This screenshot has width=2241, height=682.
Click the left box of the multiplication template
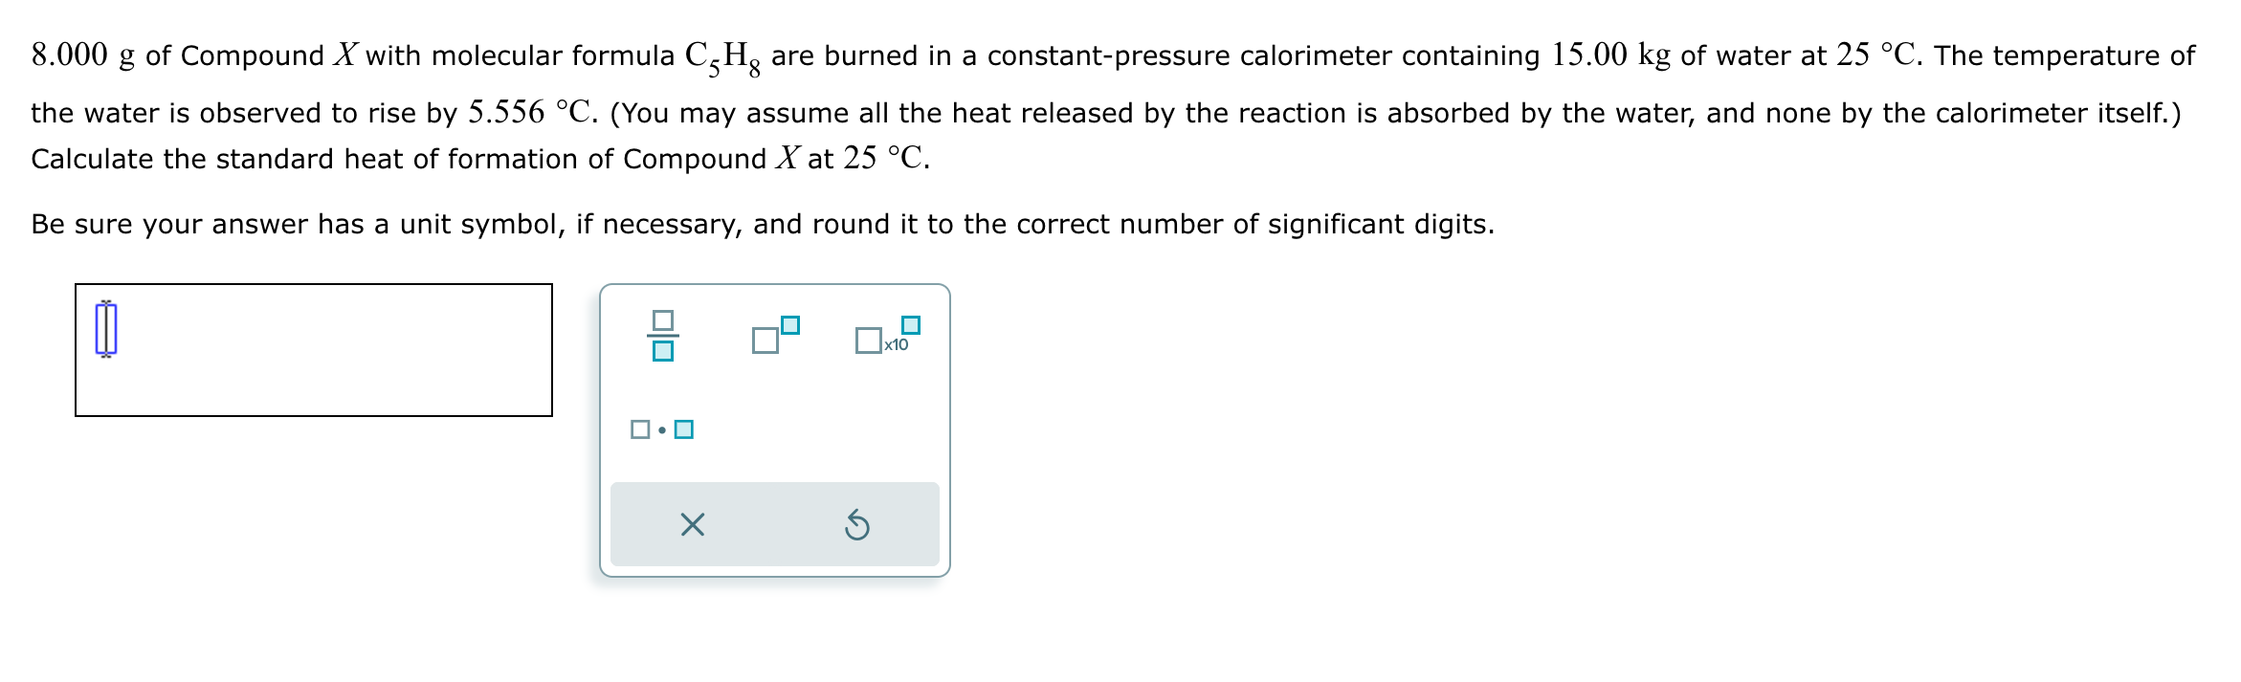(640, 429)
